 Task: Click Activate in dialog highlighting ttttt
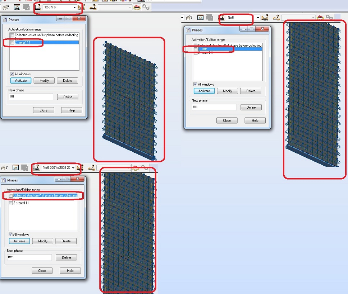pyautogui.click(x=204, y=91)
